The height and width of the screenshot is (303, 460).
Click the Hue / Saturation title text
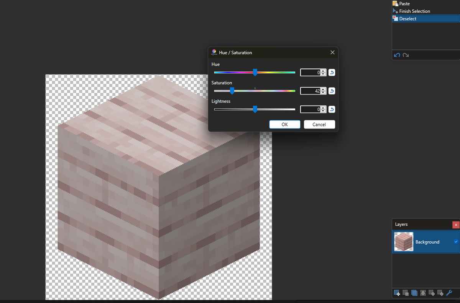(235, 52)
